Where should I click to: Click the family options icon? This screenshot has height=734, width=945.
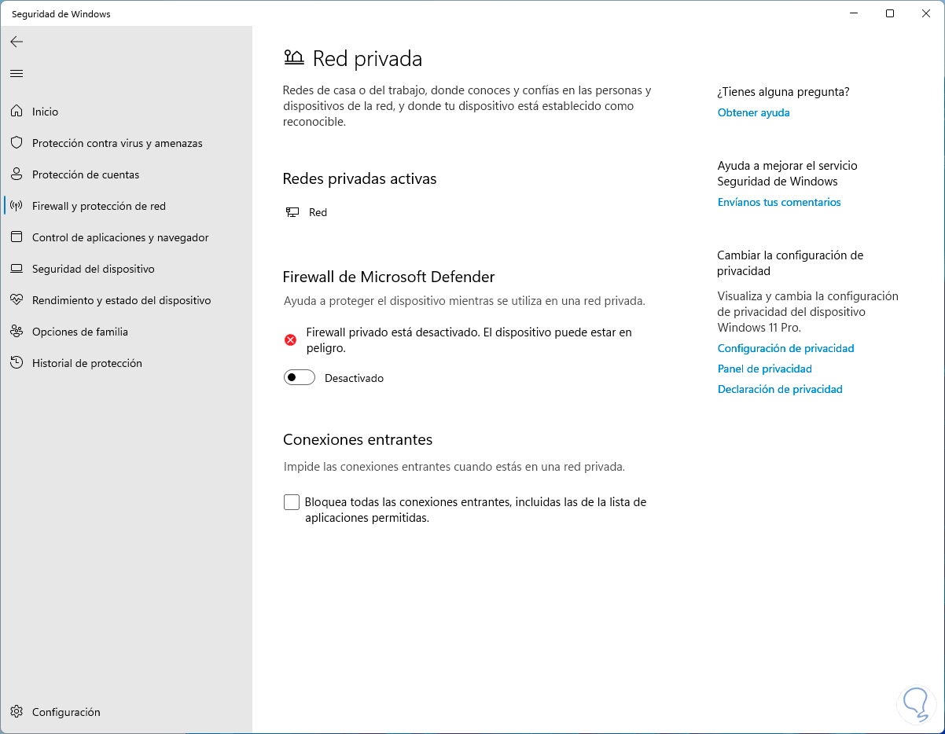coord(17,332)
